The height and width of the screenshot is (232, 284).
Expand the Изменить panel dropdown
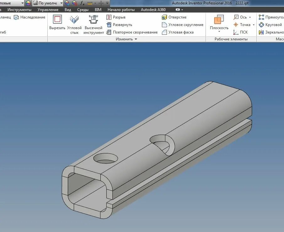pyautogui.click(x=136, y=39)
